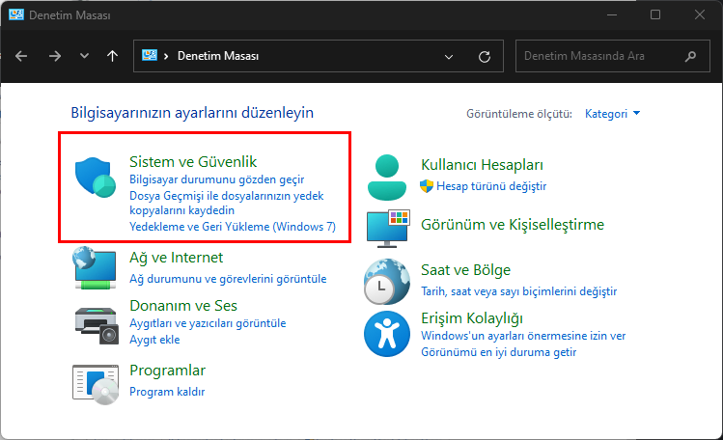Click Görünümü en iyi duruma getir

498,352
